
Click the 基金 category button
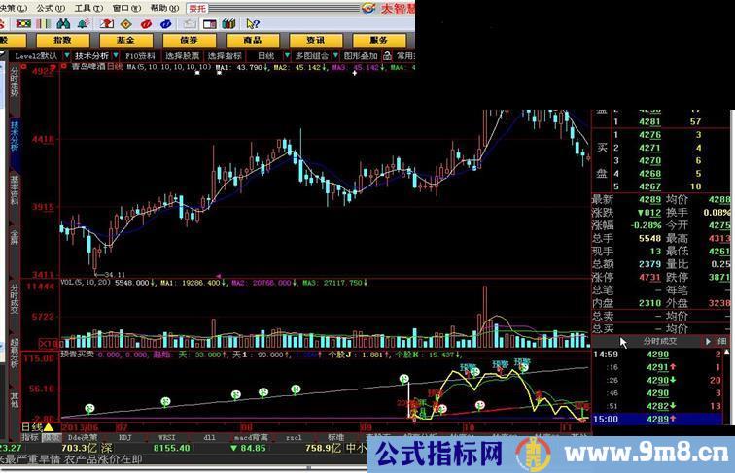(x=126, y=40)
